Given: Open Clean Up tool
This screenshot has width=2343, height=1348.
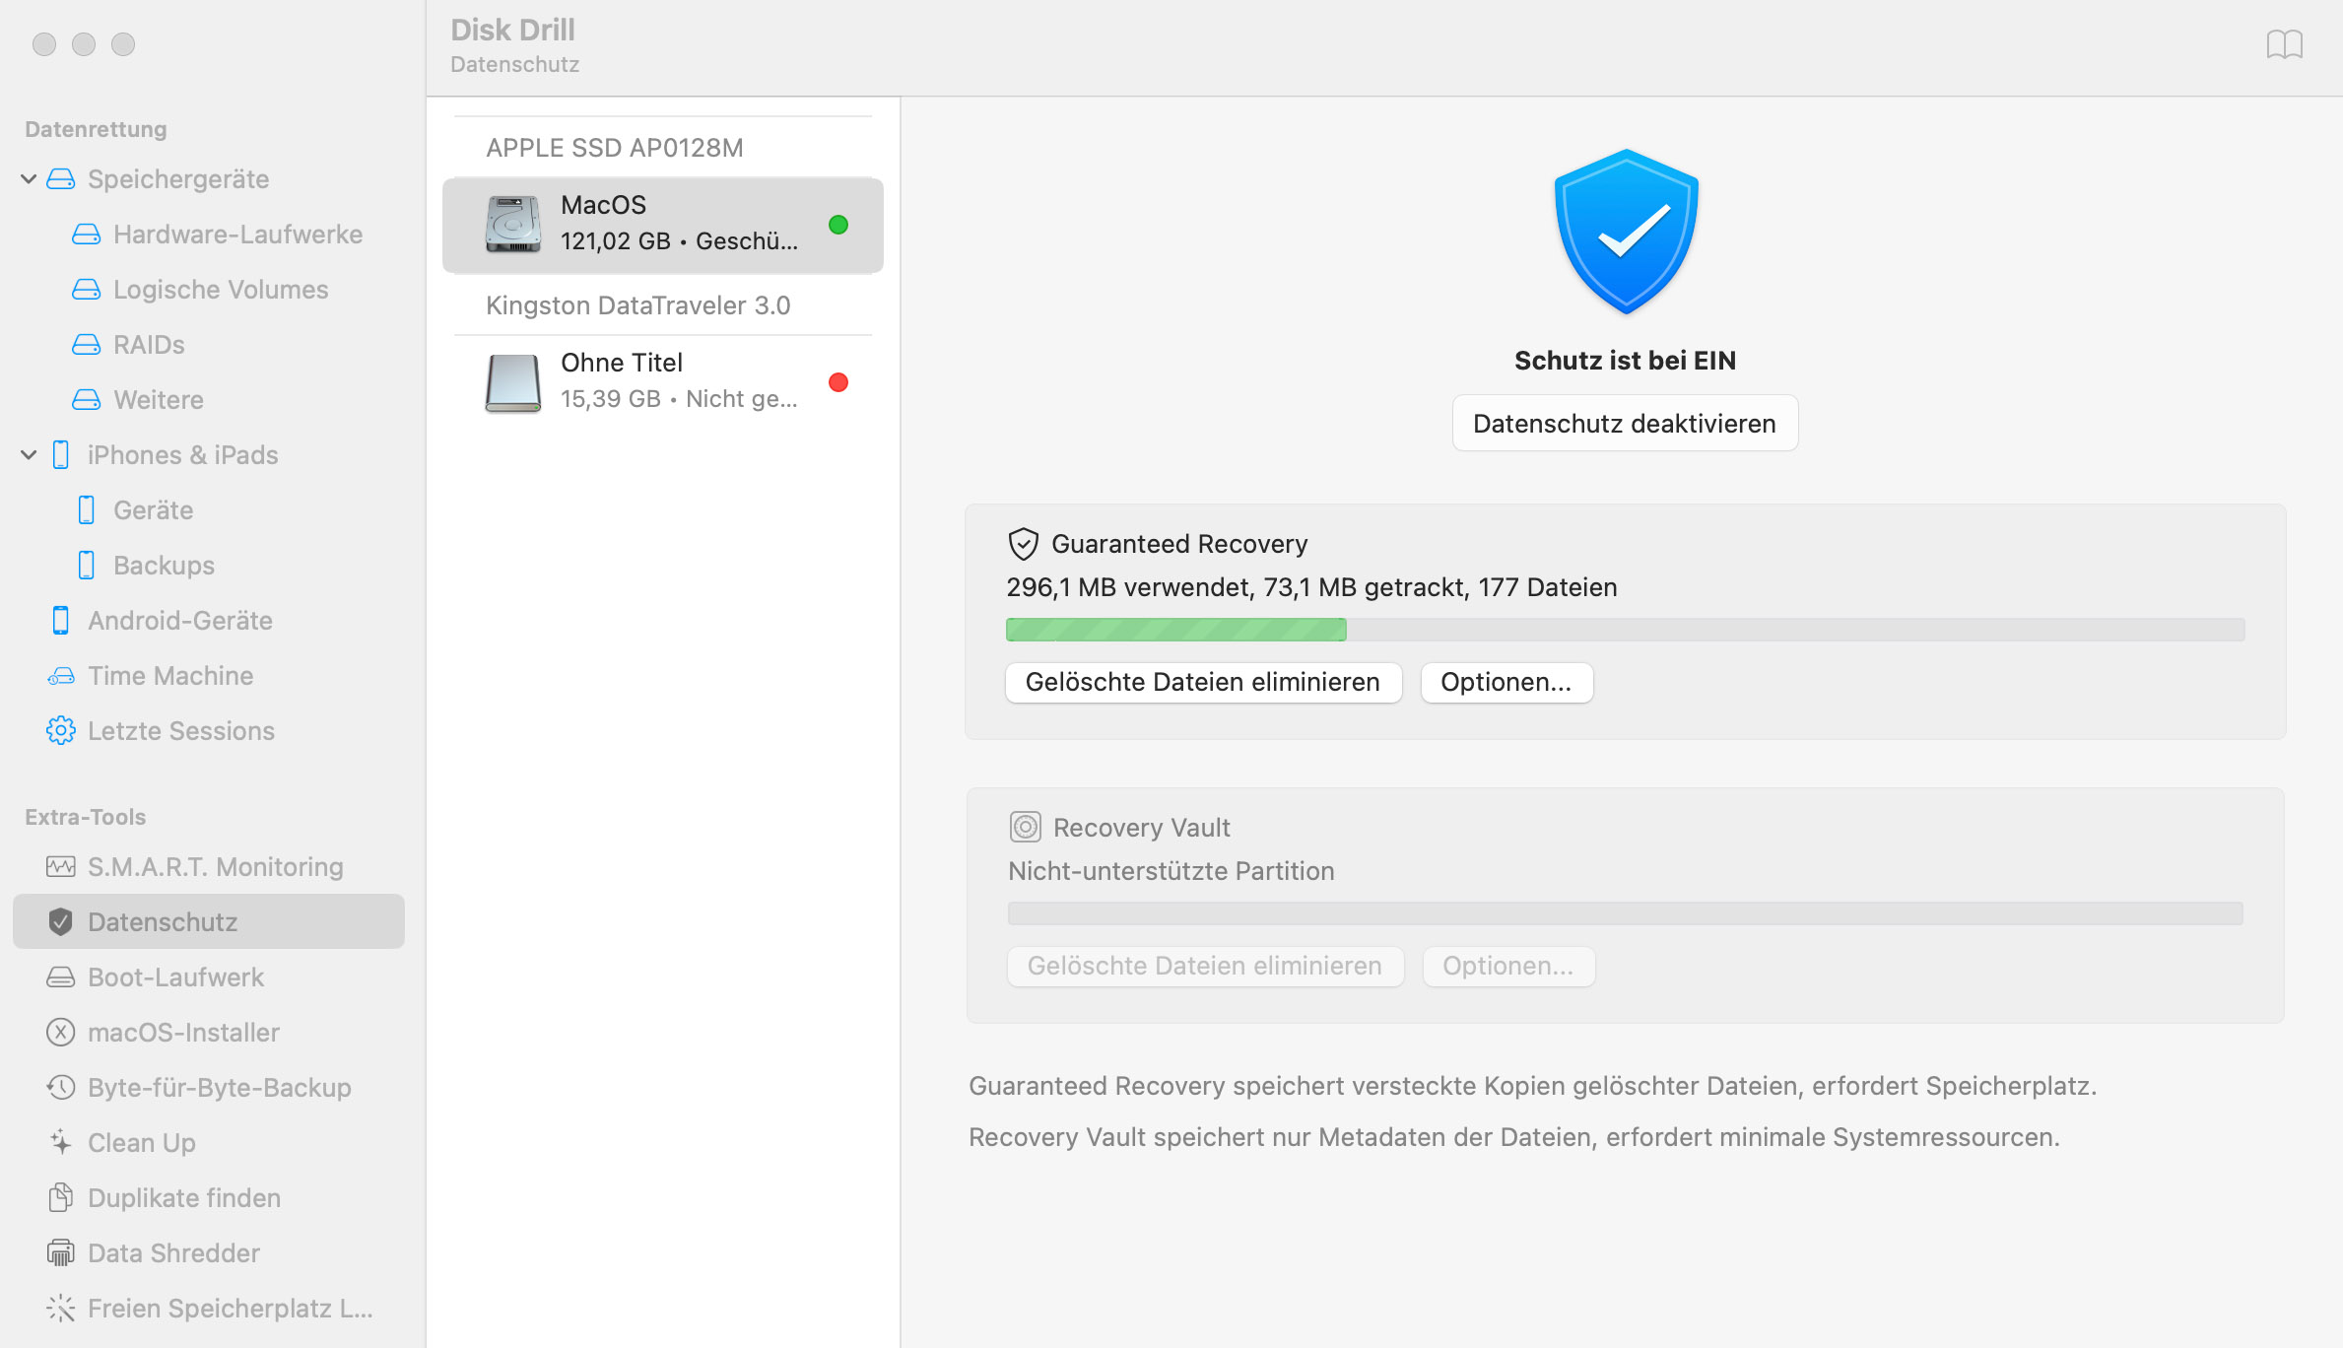Looking at the screenshot, I should click(140, 1140).
